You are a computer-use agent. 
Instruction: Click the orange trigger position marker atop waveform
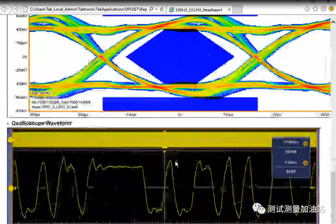tap(164, 152)
